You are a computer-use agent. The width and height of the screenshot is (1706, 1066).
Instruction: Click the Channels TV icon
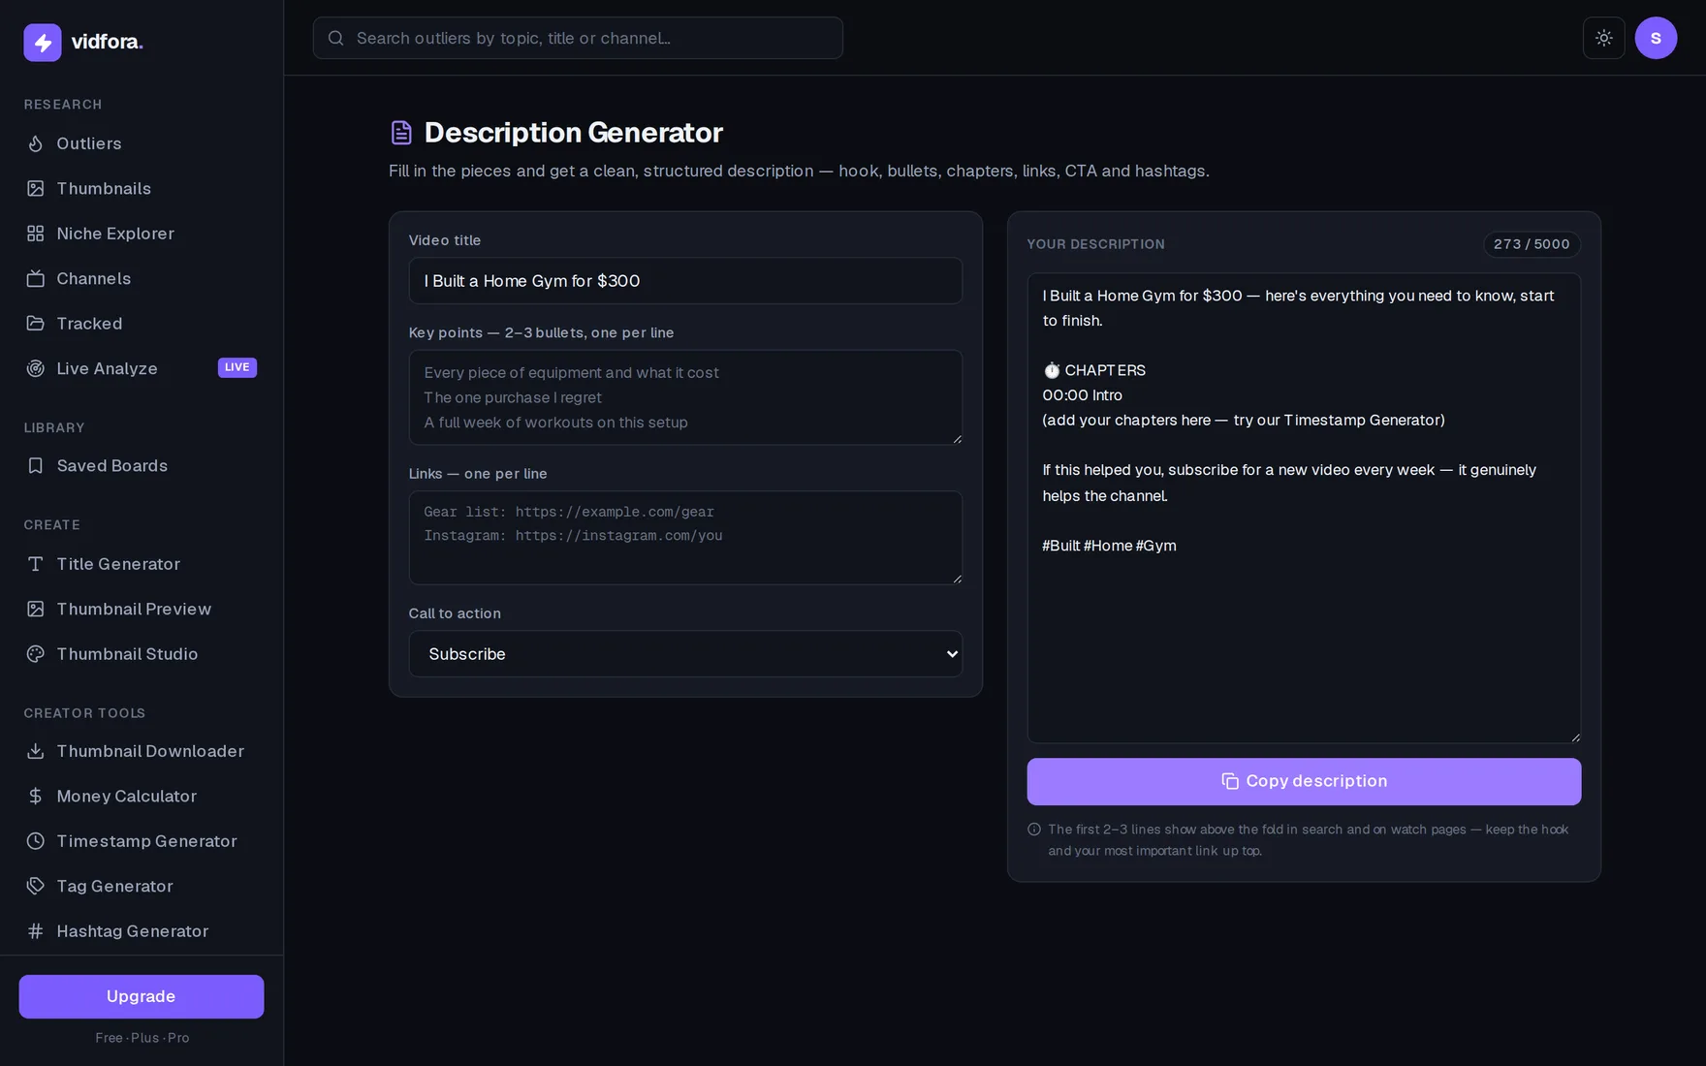[36, 278]
